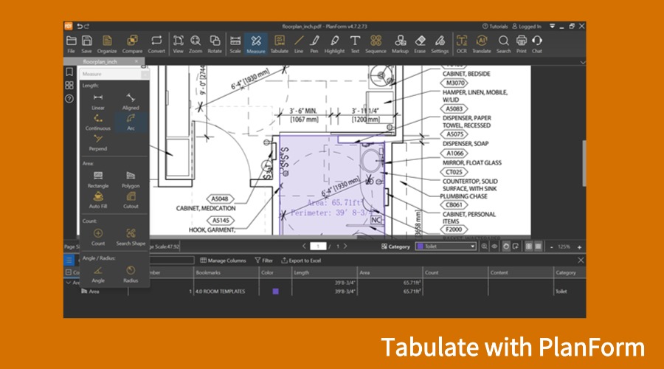Viewport: 664px width, 369px height.
Task: Click the Undo arrow in title bar
Action: [x=80, y=27]
